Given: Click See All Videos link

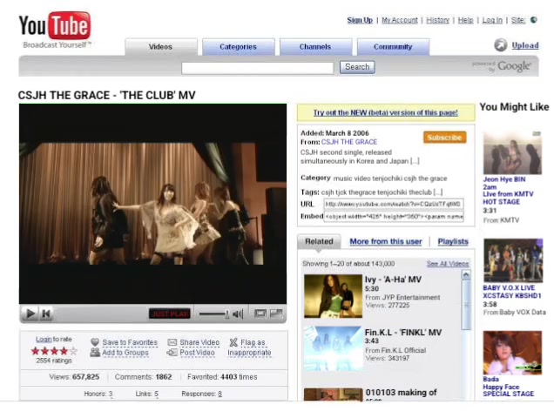Looking at the screenshot, I should (448, 264).
